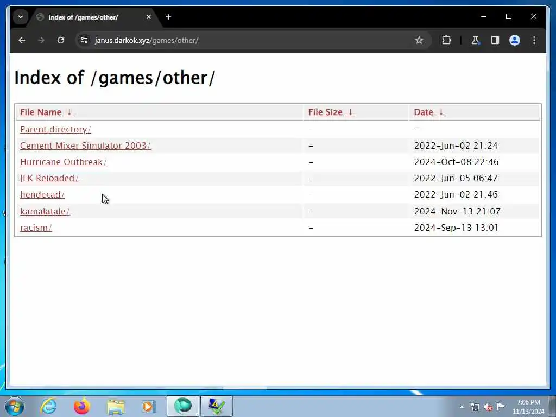Click the date 2022-Jun-05 06:47
The height and width of the screenshot is (417, 556).
click(456, 178)
